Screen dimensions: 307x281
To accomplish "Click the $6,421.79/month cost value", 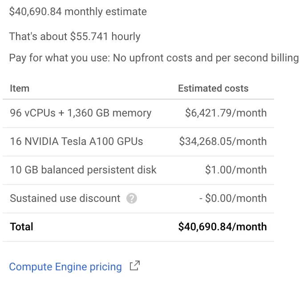I will click(x=226, y=113).
